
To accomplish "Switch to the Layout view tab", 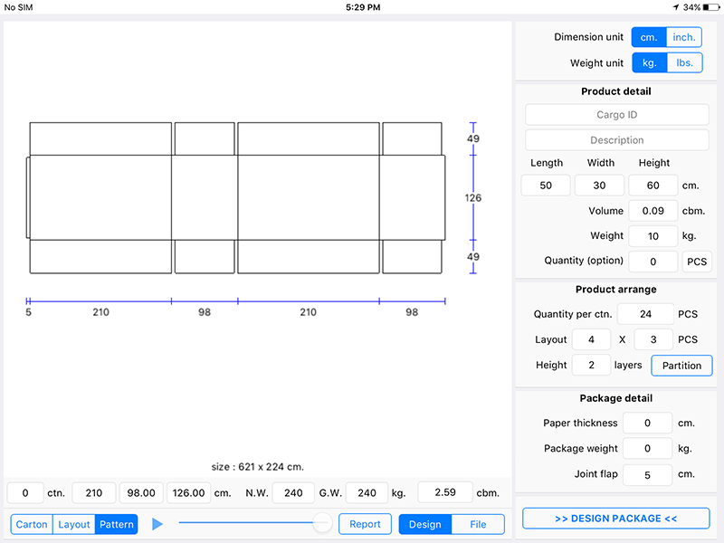I will [x=74, y=525].
